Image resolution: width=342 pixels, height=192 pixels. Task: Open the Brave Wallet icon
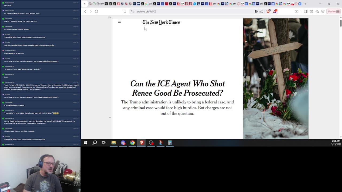(x=311, y=11)
